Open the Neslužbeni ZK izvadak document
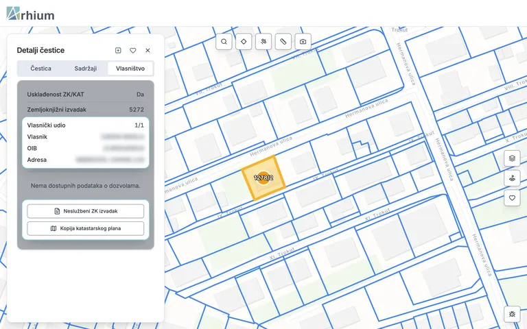Screen dimensions: 527x329 (85, 211)
